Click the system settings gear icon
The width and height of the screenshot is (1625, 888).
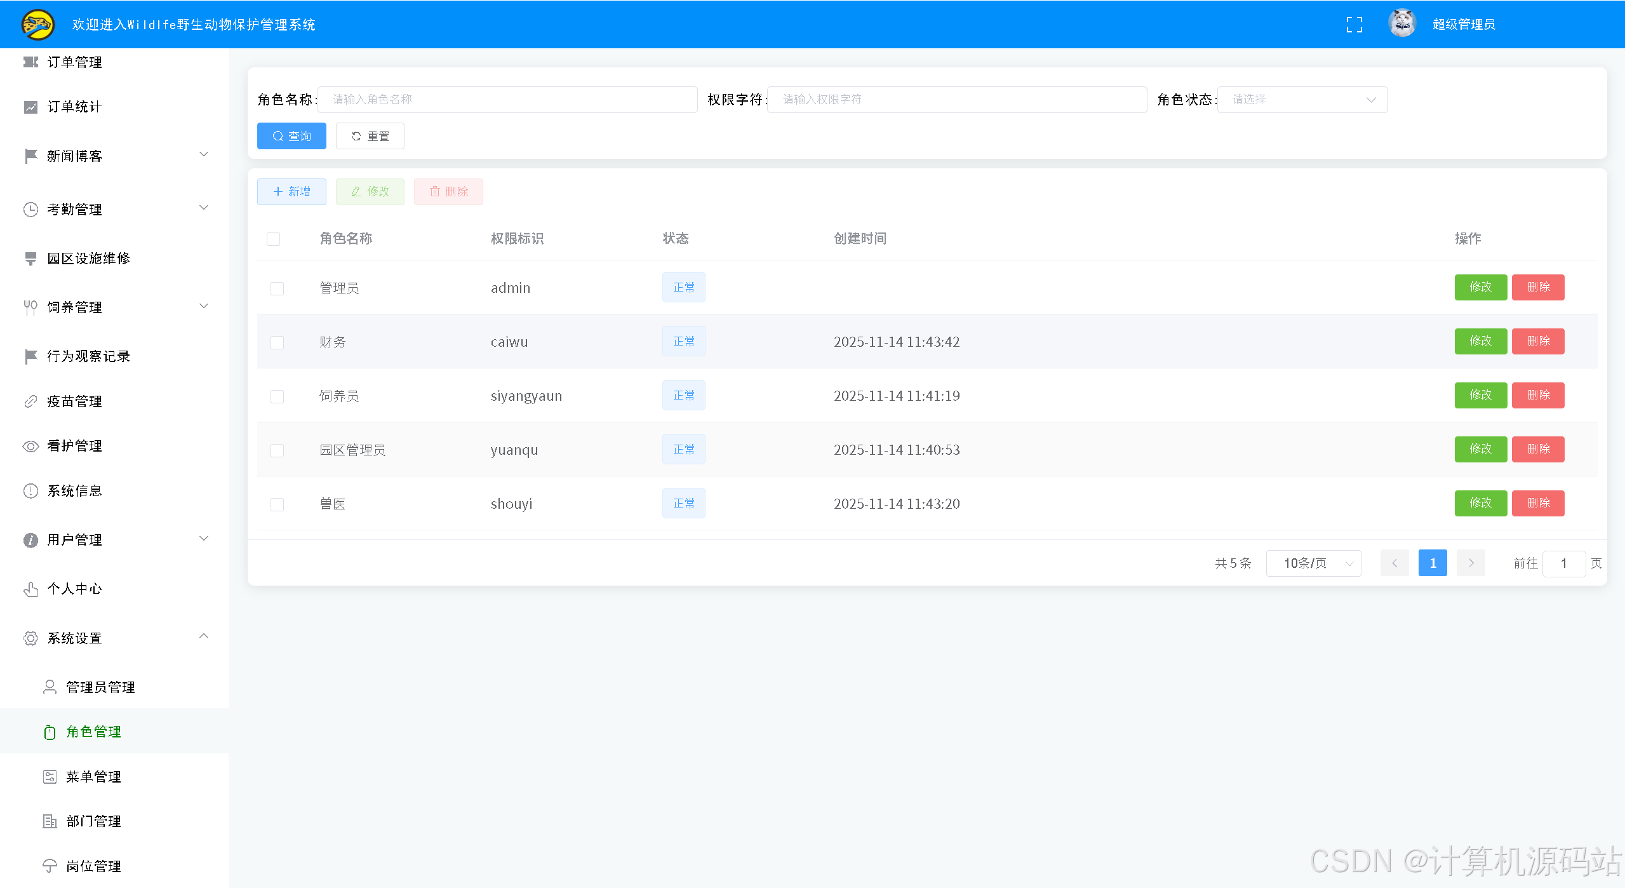click(30, 638)
